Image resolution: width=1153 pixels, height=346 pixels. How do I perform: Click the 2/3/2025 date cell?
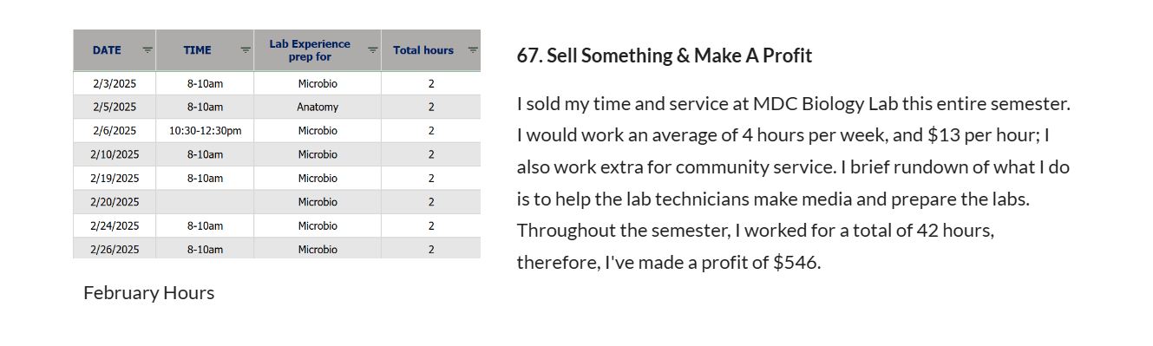tap(115, 83)
